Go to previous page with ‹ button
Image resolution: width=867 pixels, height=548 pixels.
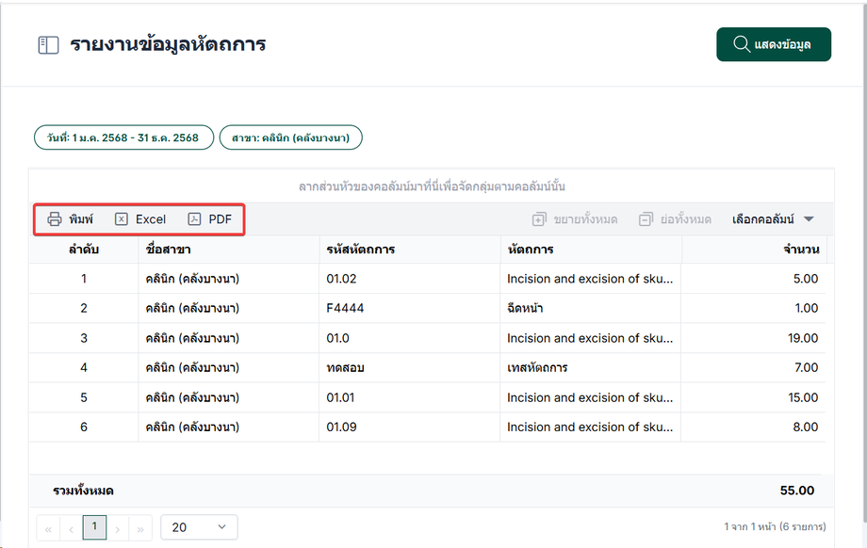(72, 528)
